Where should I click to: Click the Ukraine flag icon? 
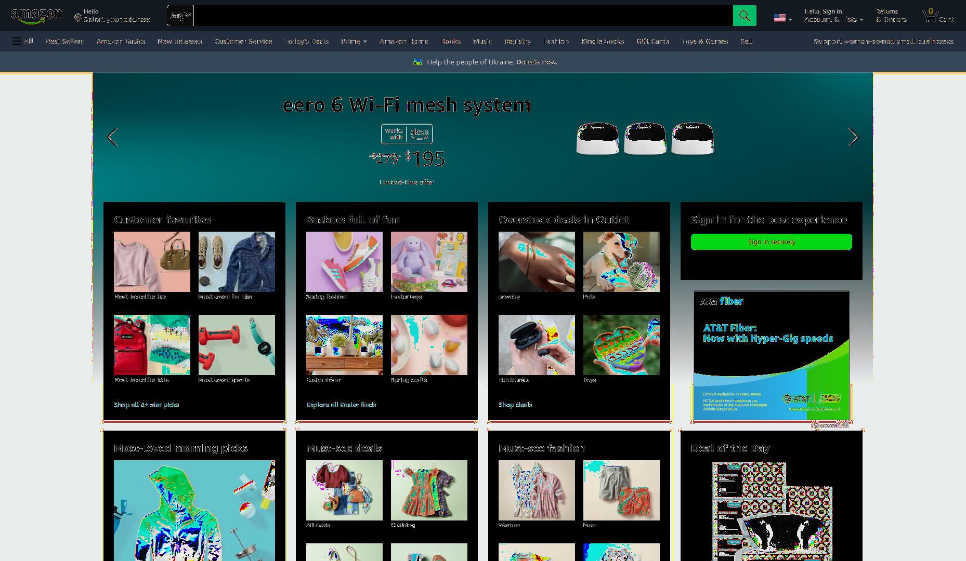coord(417,62)
